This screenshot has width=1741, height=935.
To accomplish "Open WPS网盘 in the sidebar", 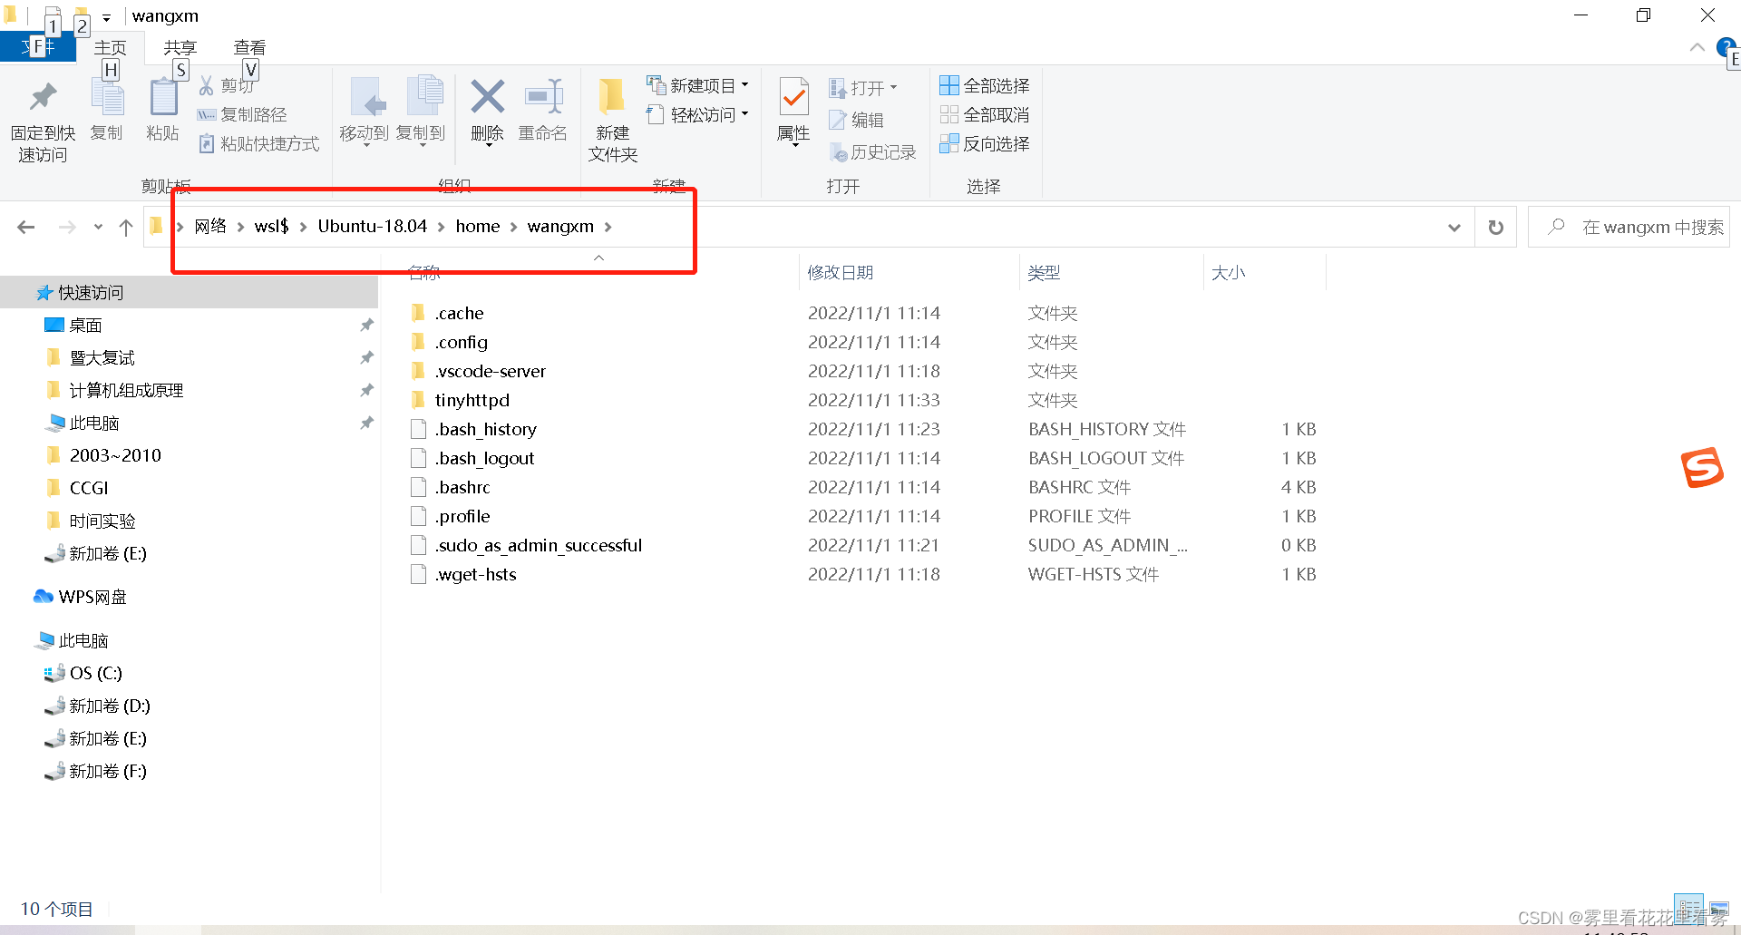I will click(x=92, y=597).
